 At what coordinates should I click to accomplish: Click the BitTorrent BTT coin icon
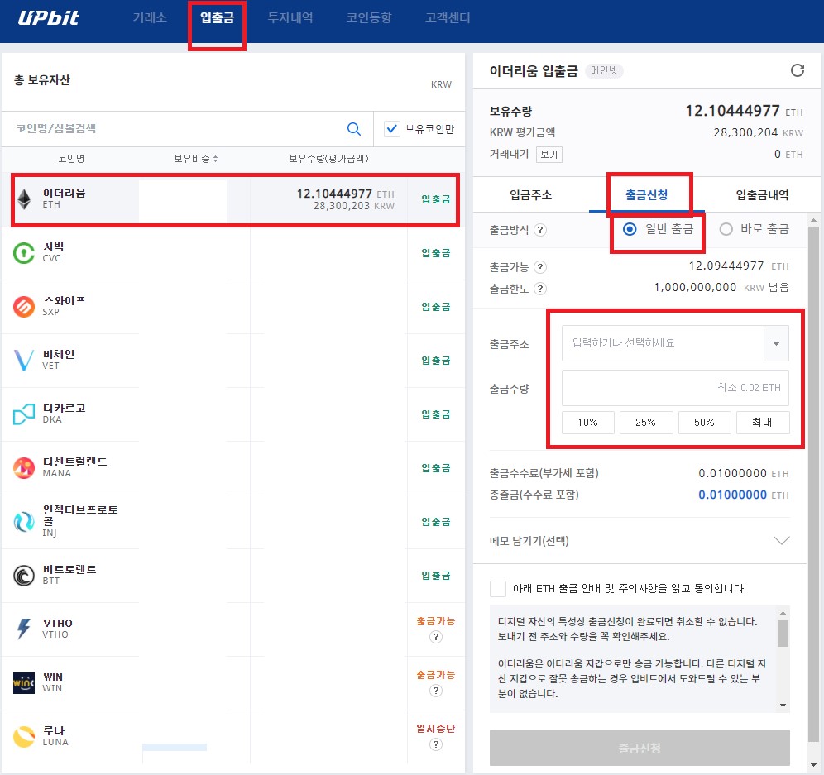coord(24,576)
